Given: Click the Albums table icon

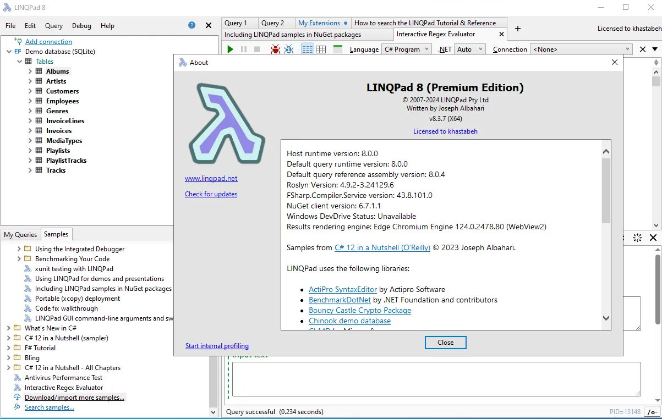Looking at the screenshot, I should tap(39, 71).
